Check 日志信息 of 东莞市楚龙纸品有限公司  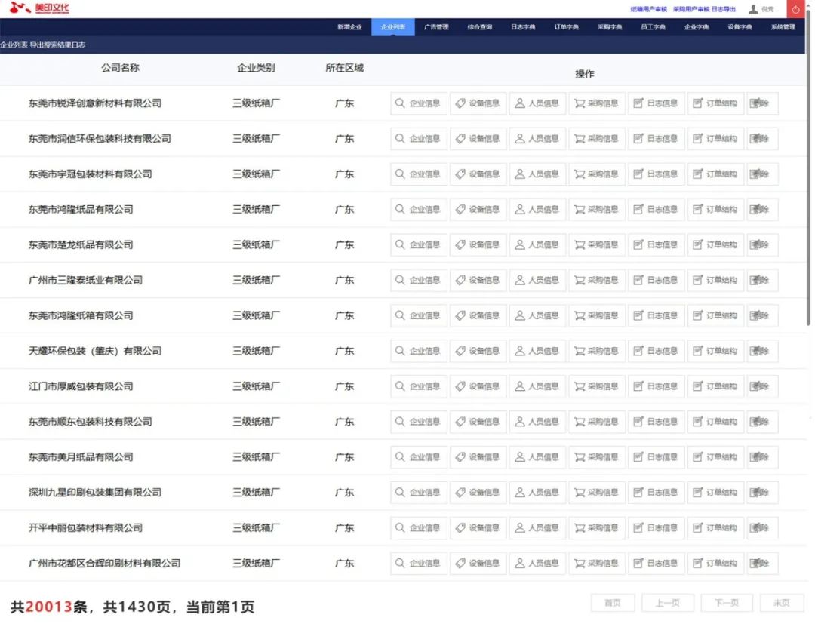657,244
